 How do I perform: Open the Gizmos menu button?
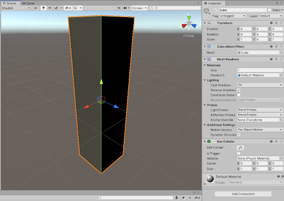click(137, 8)
